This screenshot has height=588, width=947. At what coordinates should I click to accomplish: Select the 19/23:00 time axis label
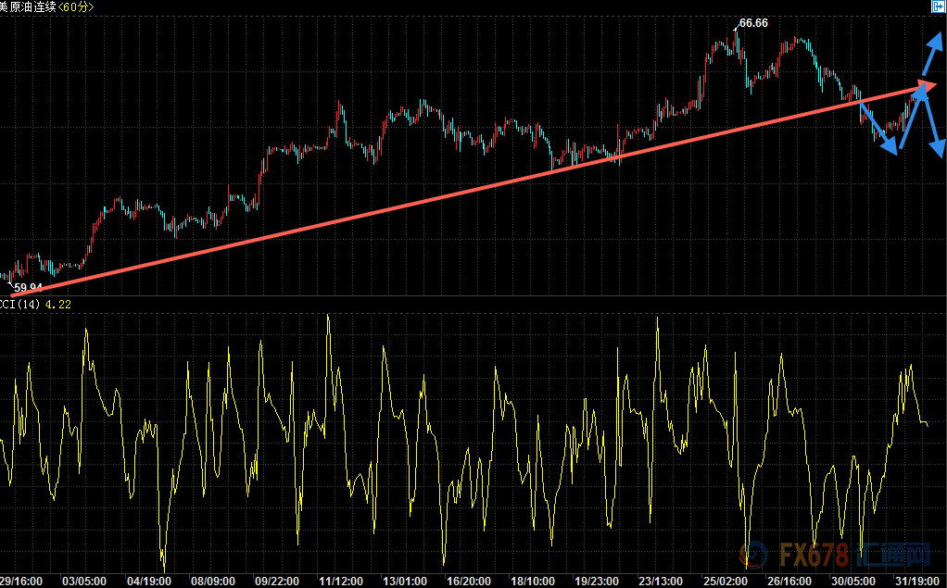598,581
